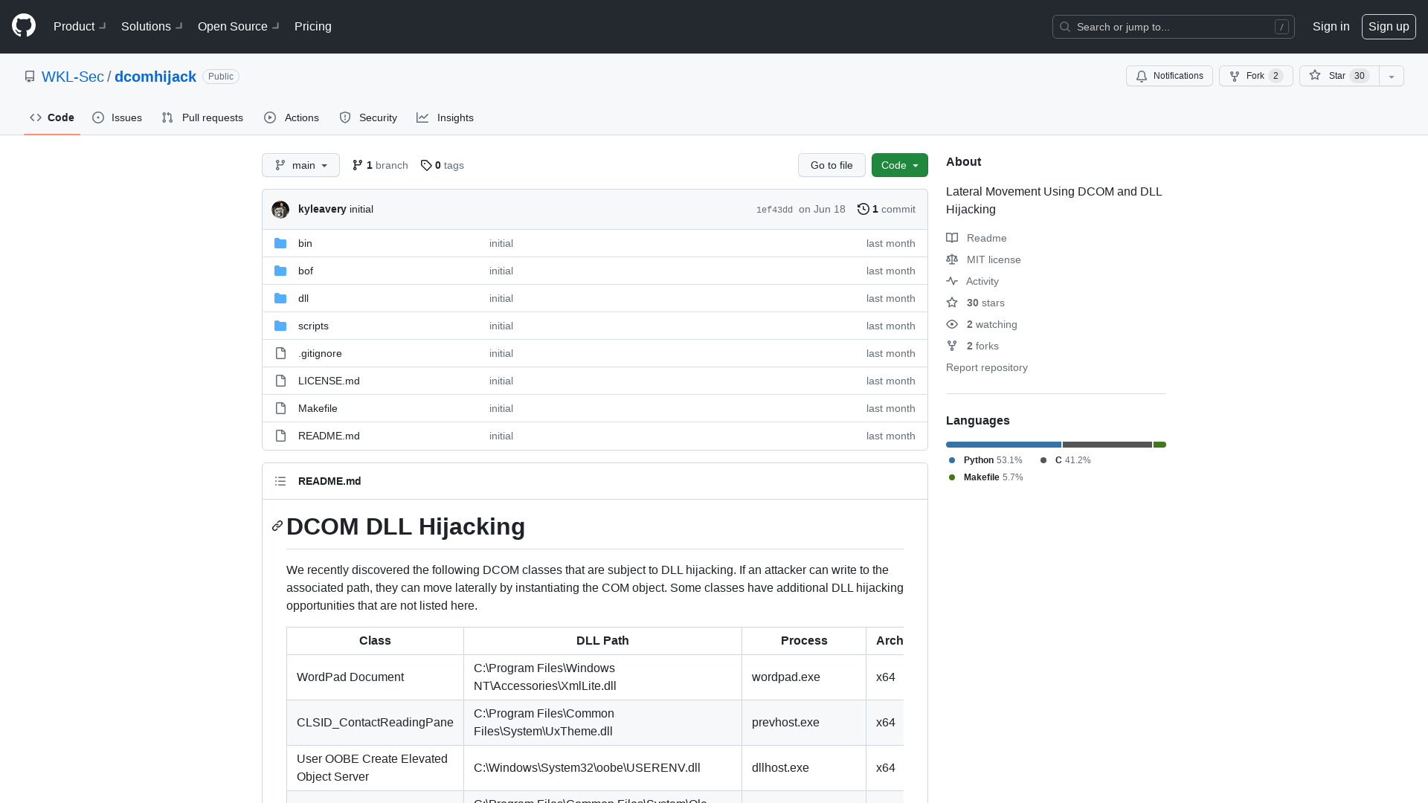Click the Activity pulse icon
The width and height of the screenshot is (1428, 803).
coord(952,281)
